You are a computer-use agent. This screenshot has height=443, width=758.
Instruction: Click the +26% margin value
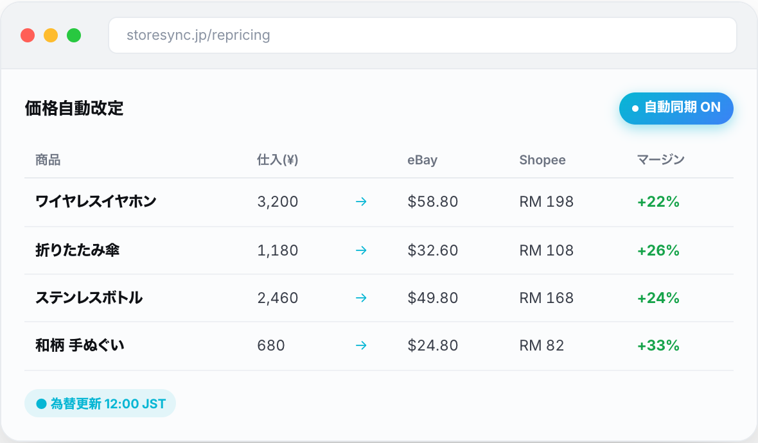(x=658, y=250)
